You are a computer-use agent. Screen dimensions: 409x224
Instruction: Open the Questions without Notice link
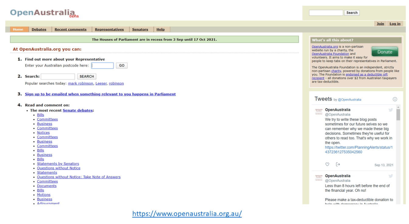[x=59, y=168]
